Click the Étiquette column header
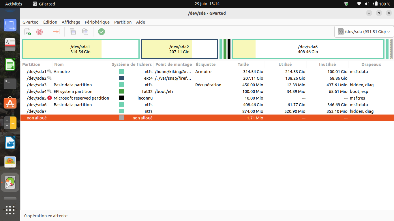This screenshot has height=221, width=394. [206, 64]
